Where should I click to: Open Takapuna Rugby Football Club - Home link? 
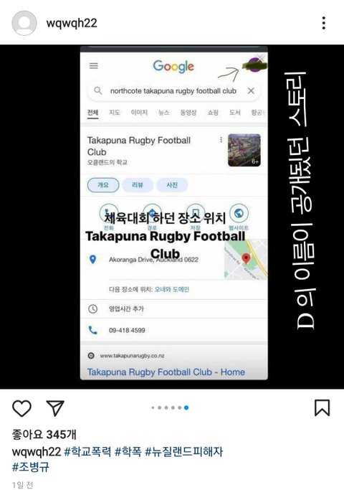[x=166, y=372]
